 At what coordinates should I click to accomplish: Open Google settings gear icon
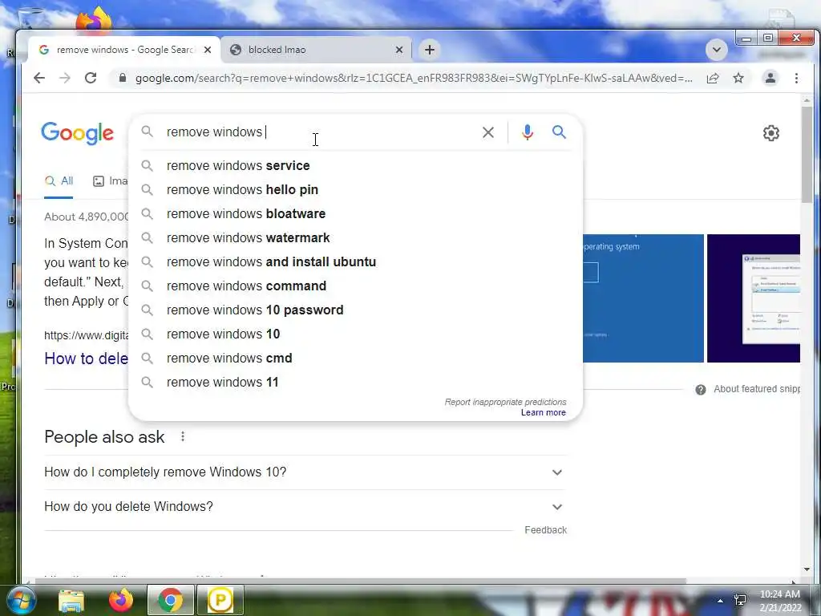(x=770, y=133)
